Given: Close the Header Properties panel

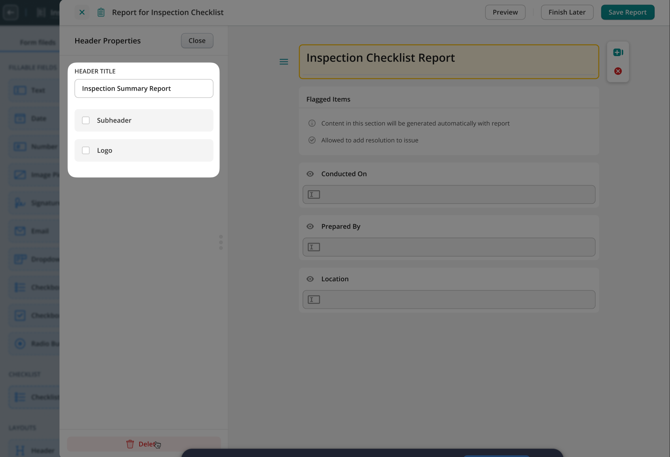Looking at the screenshot, I should tap(197, 41).
